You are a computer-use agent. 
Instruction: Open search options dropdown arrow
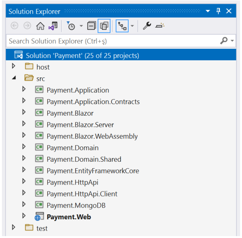pyautogui.click(x=232, y=41)
